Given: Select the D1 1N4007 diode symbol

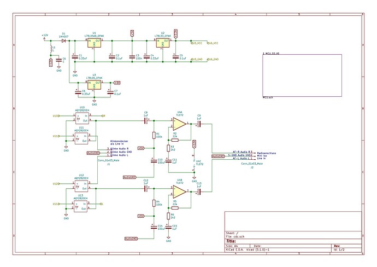Looking at the screenshot, I should [x=63, y=40].
